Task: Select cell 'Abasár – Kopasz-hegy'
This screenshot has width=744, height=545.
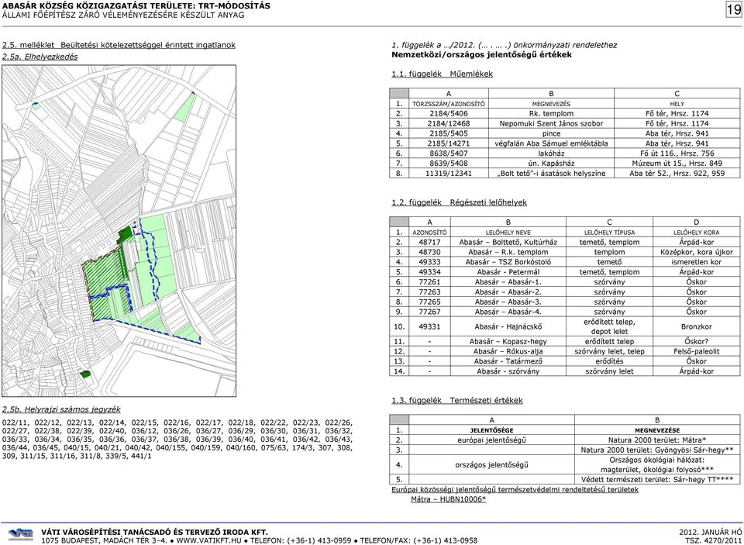Action: 508,341
